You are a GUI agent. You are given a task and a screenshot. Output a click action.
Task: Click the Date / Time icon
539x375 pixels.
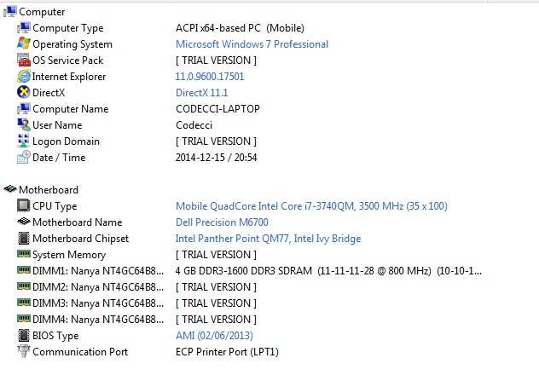24,158
